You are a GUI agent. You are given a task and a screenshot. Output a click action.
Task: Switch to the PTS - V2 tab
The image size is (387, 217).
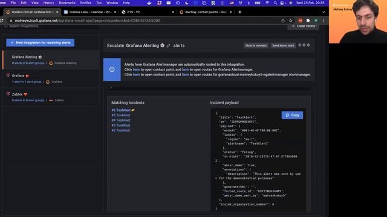[x=148, y=12]
